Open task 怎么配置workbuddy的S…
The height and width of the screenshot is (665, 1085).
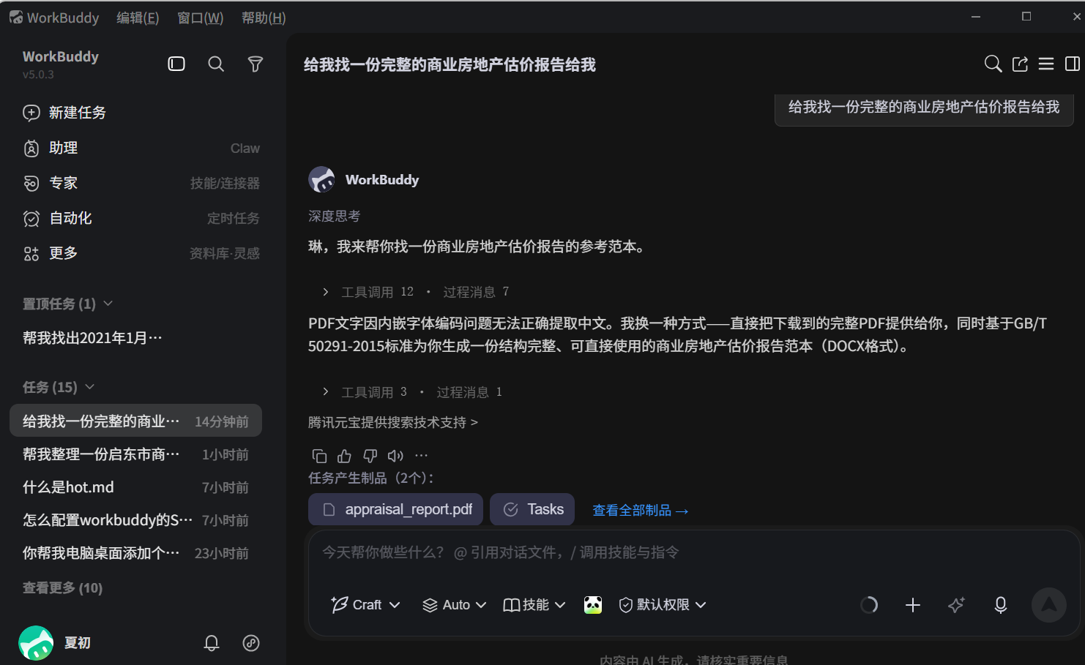pos(135,520)
